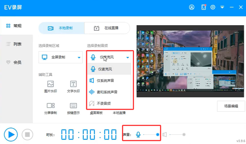
Task: Click the 场景编辑 button
Action: 231,106
